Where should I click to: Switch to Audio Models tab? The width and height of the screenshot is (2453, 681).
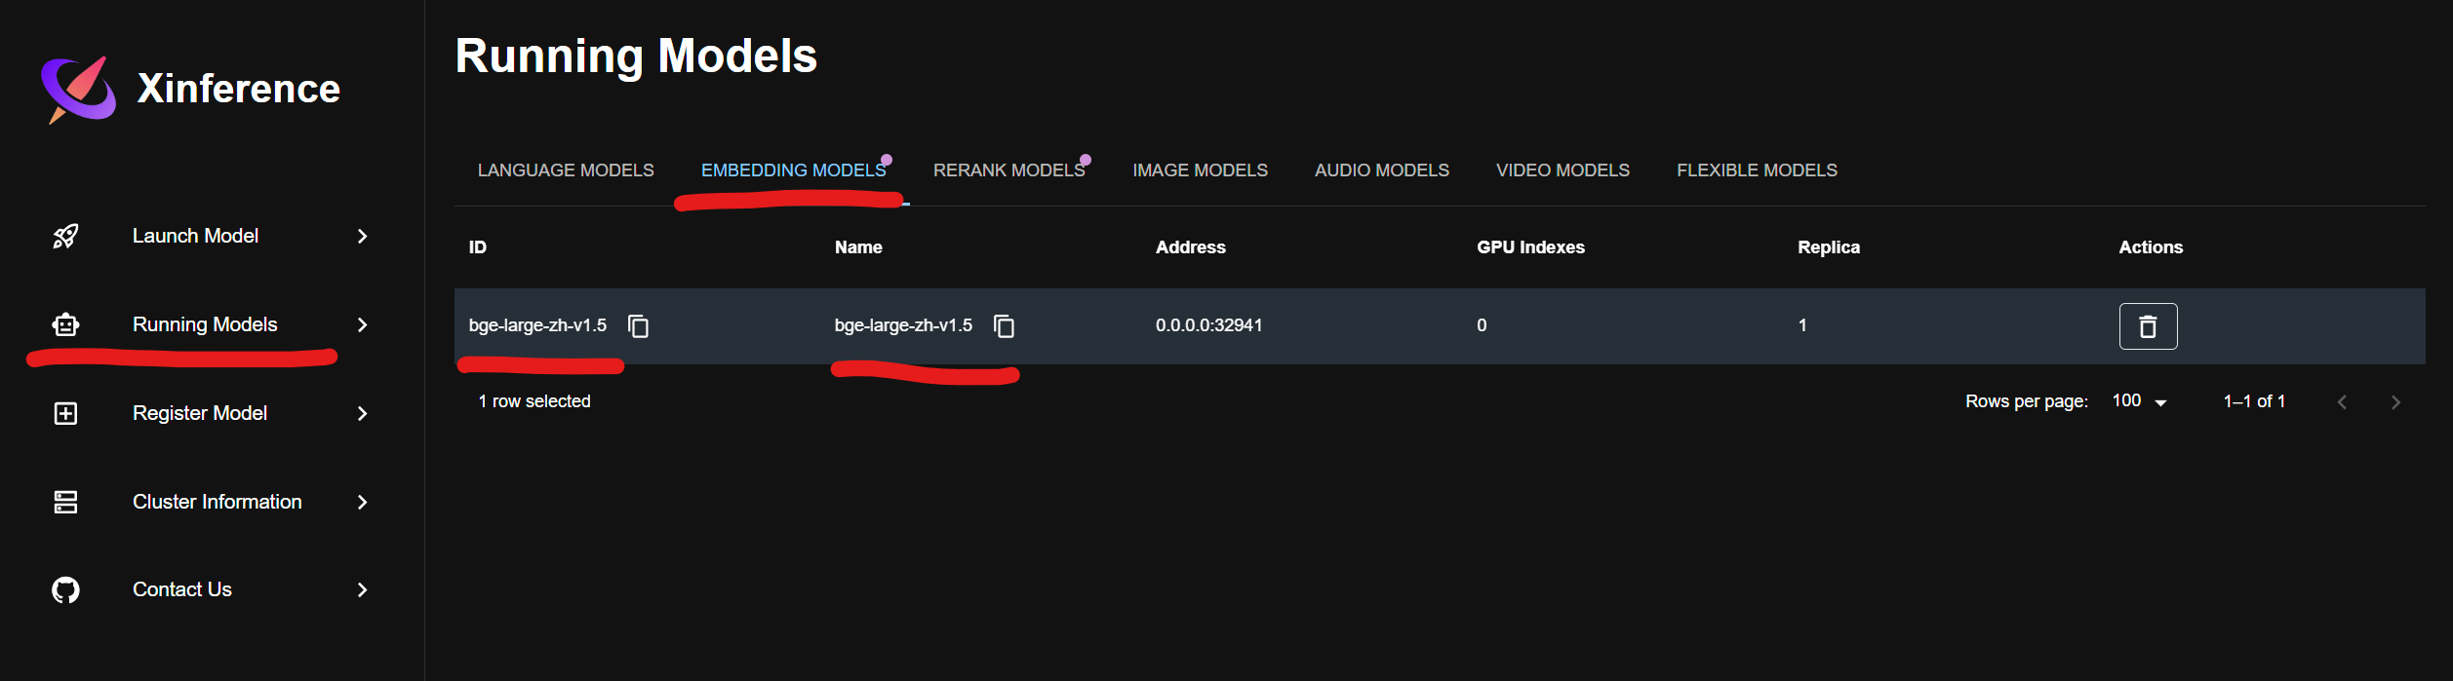[x=1382, y=170]
